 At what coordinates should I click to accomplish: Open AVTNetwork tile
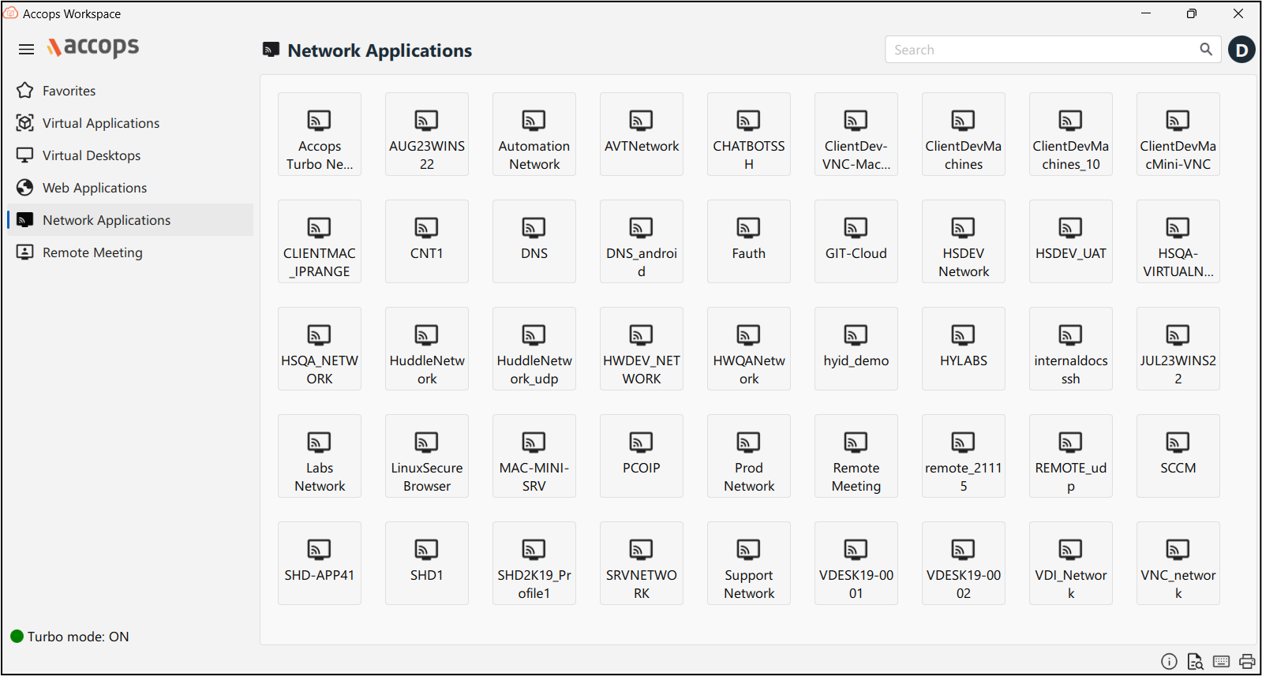pyautogui.click(x=642, y=134)
